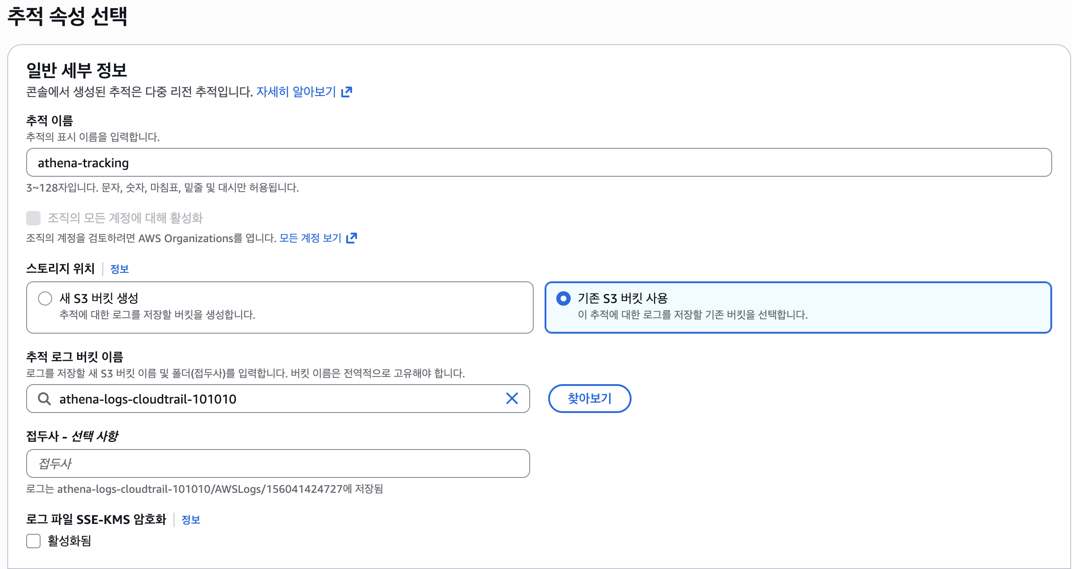Click the external link icon beside 모든 계정 보기
The image size is (1072, 569).
(x=351, y=238)
